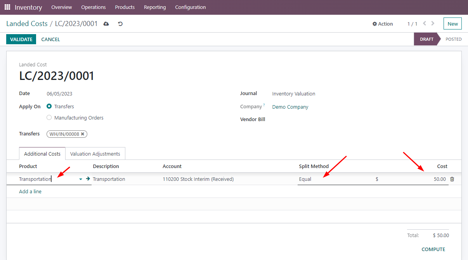Open the Configuration menu
Screen dimensions: 468x260
190,7
